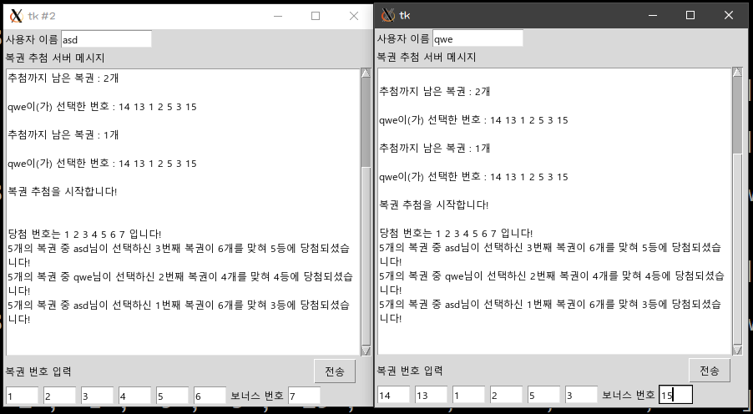Select bonus number field containing 15 in tk window
The height and width of the screenshot is (414, 753).
(x=675, y=395)
